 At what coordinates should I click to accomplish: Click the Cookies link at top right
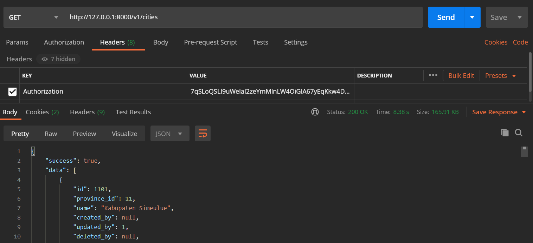(x=496, y=42)
